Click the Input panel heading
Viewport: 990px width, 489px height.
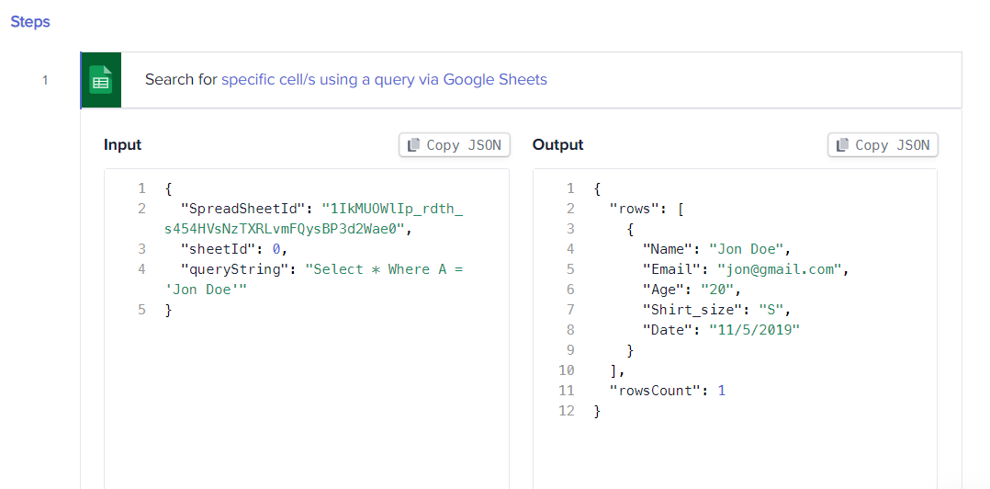122,144
